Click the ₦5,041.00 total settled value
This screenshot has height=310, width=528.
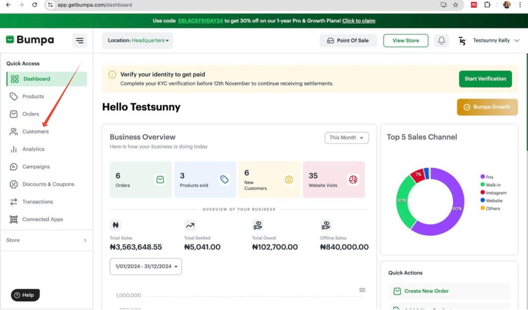tap(202, 247)
